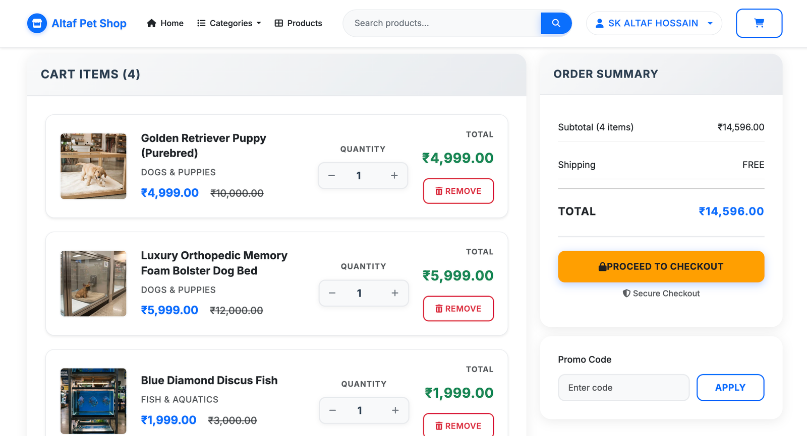Image resolution: width=807 pixels, height=436 pixels.
Task: Increase quantity for Golden Retriever Puppy
Action: click(394, 176)
